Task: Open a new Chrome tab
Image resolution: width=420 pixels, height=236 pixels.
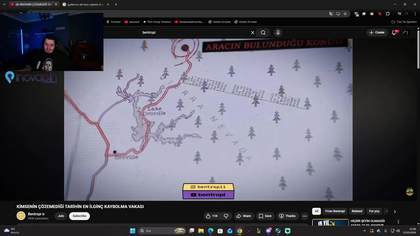Action: pyautogui.click(x=116, y=4)
